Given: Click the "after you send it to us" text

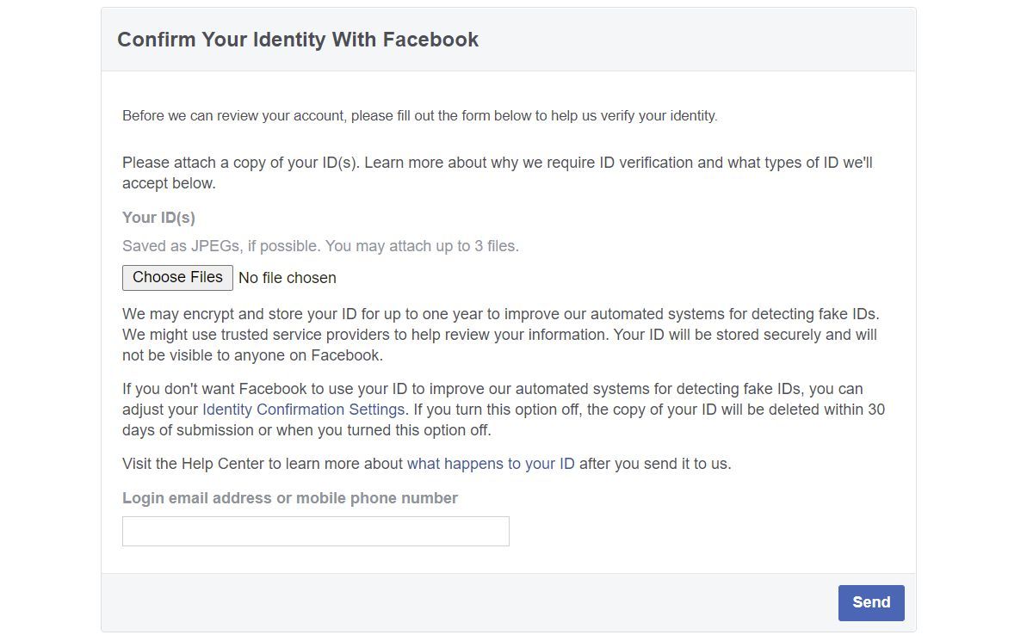Looking at the screenshot, I should pos(655,464).
